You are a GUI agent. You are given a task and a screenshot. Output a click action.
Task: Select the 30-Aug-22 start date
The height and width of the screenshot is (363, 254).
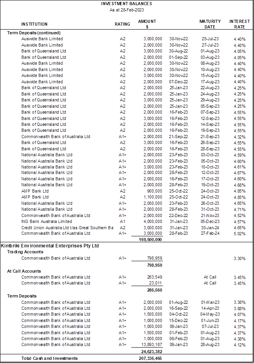(178, 51)
